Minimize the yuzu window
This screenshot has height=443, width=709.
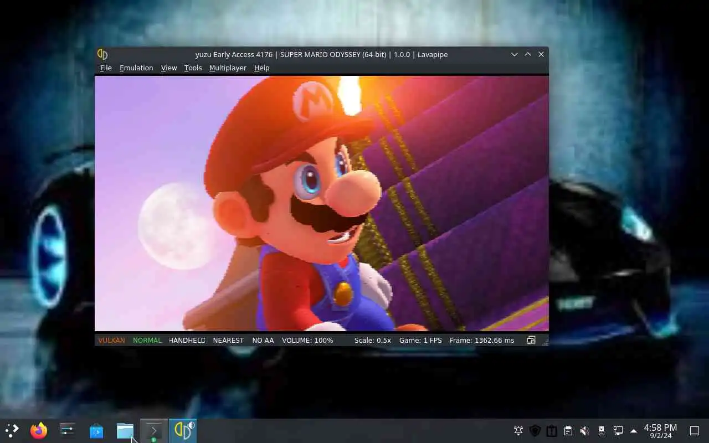(x=515, y=54)
